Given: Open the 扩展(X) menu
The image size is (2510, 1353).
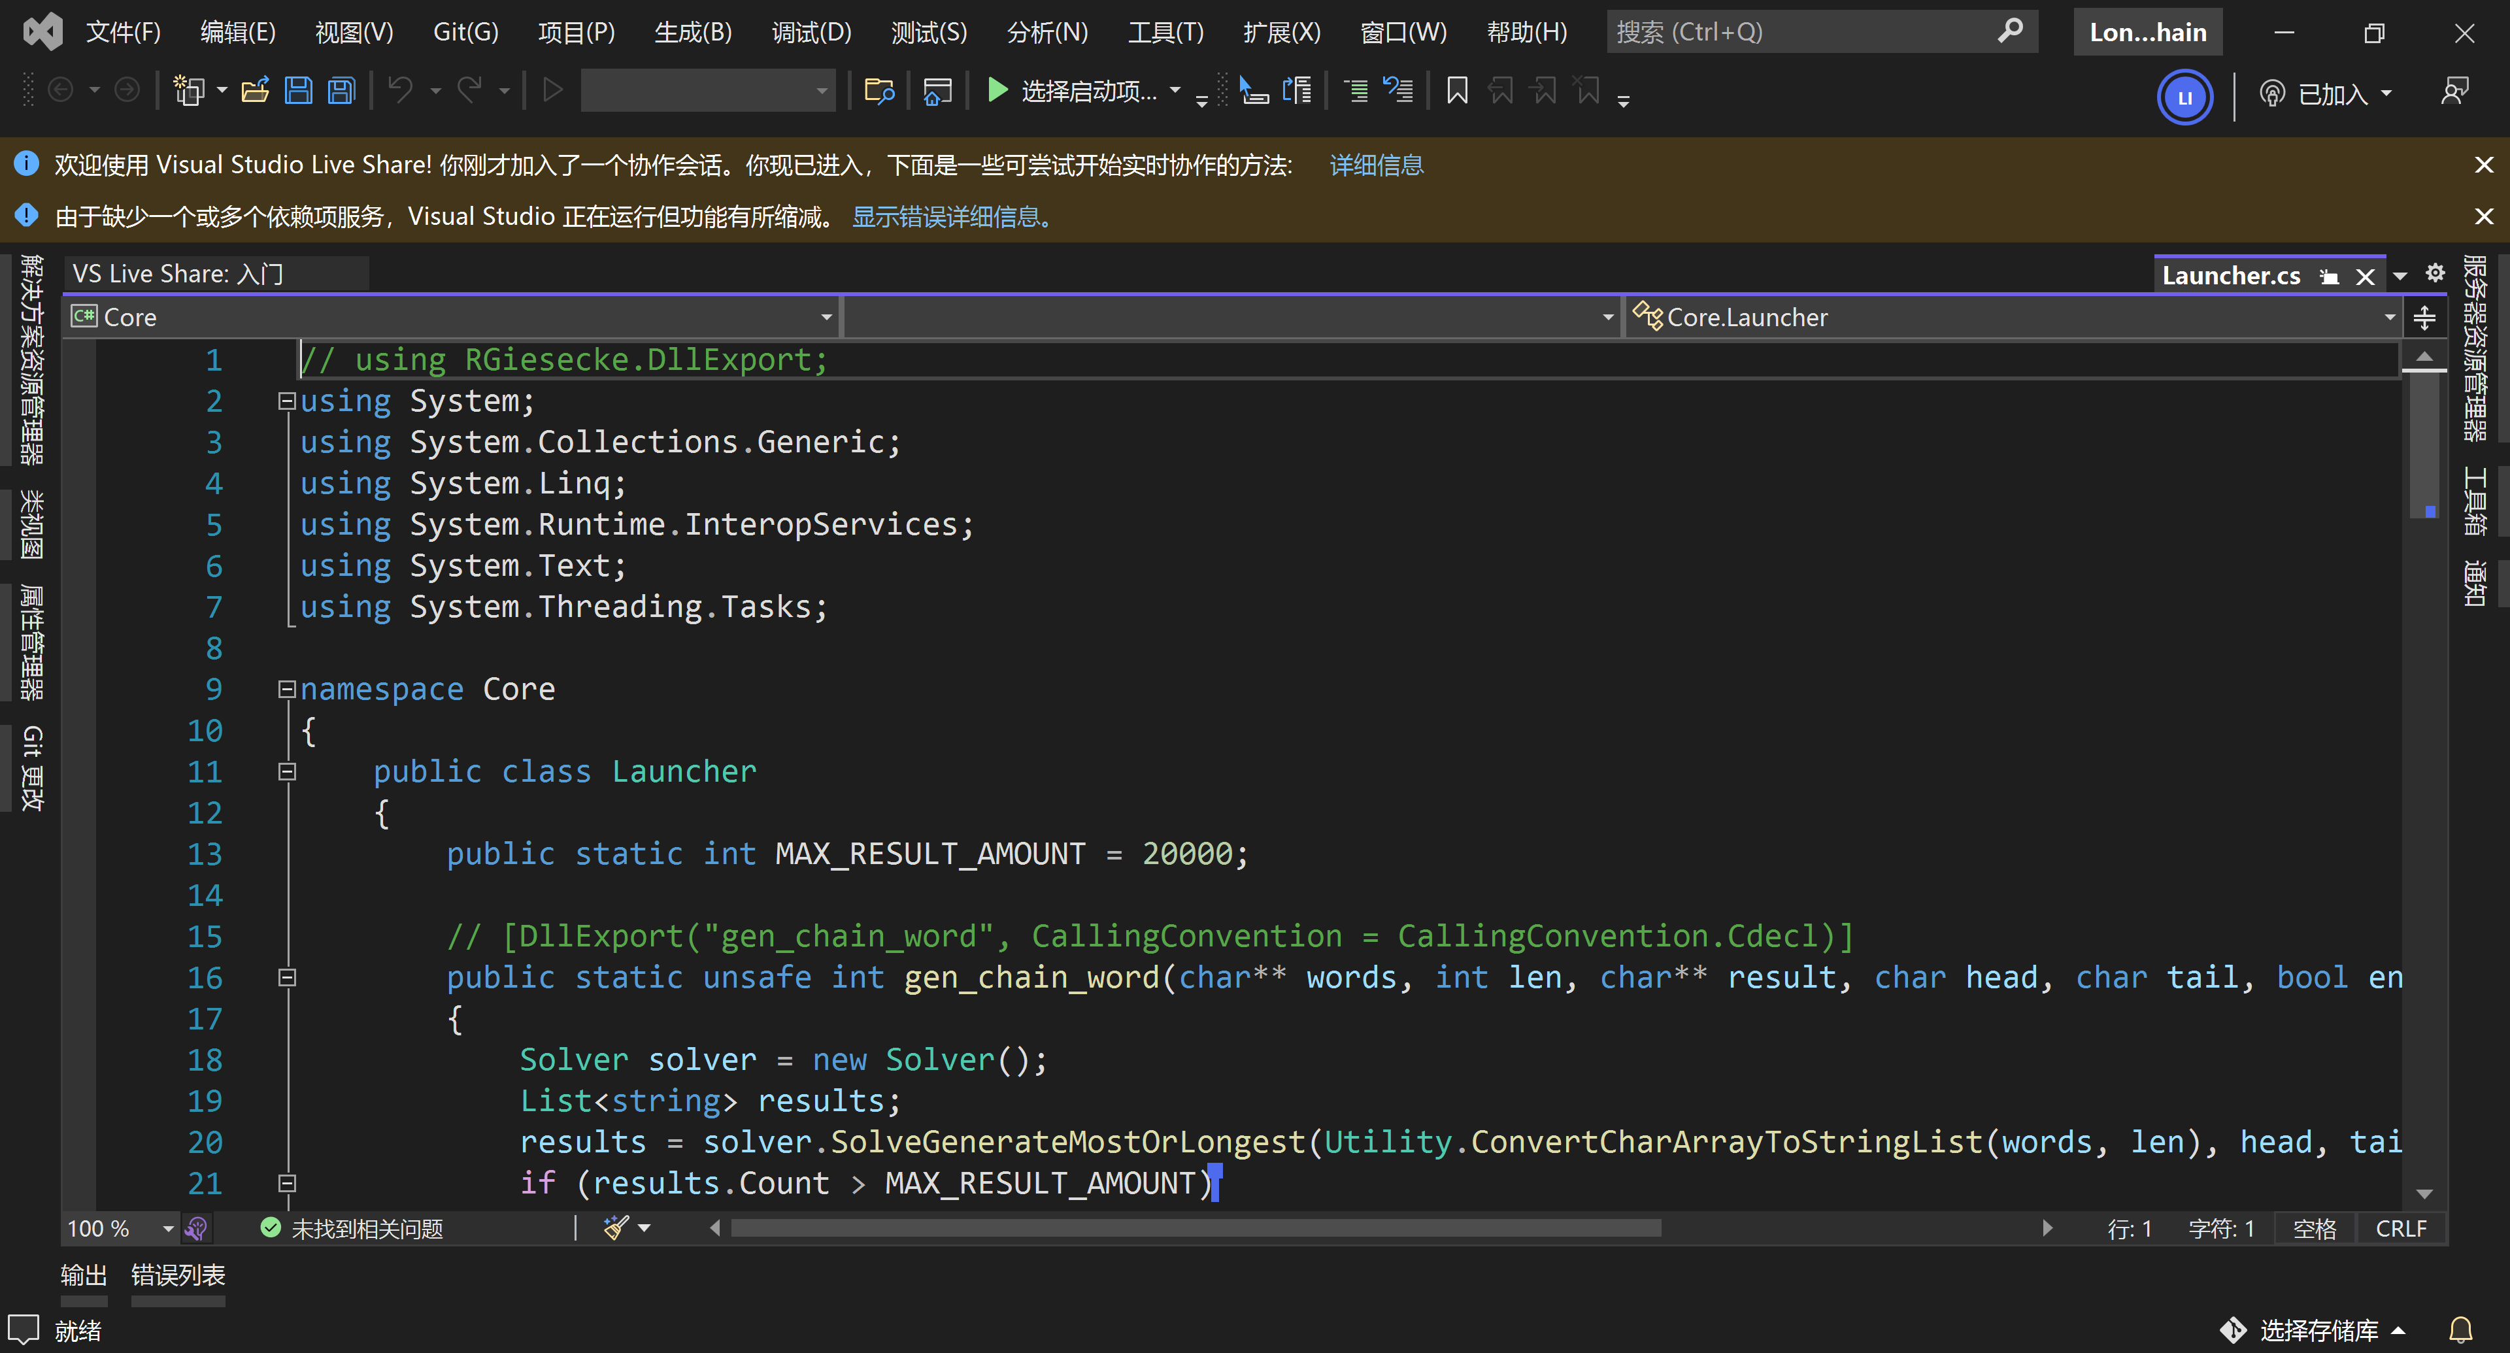Looking at the screenshot, I should (x=1281, y=32).
